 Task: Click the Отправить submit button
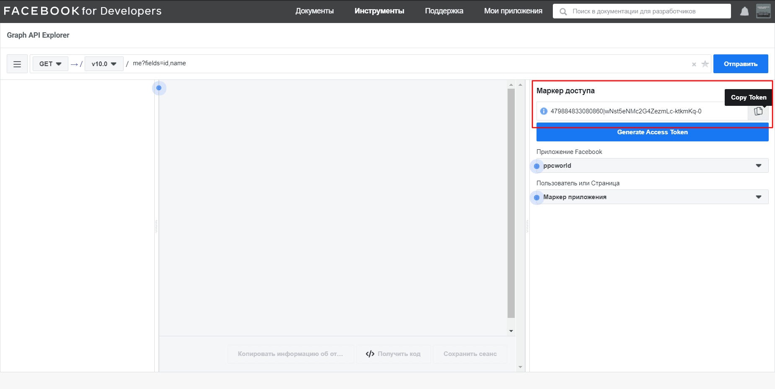click(x=741, y=64)
